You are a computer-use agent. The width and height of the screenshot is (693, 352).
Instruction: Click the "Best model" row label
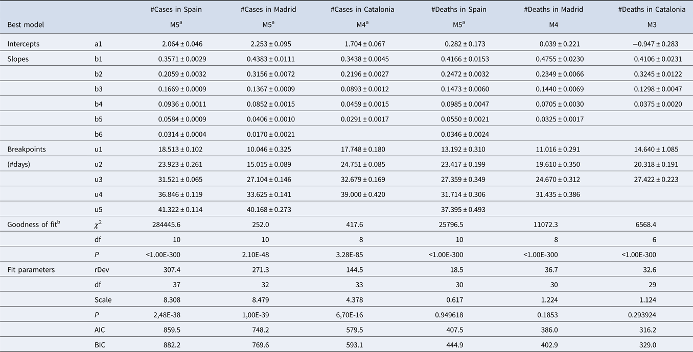click(26, 24)
